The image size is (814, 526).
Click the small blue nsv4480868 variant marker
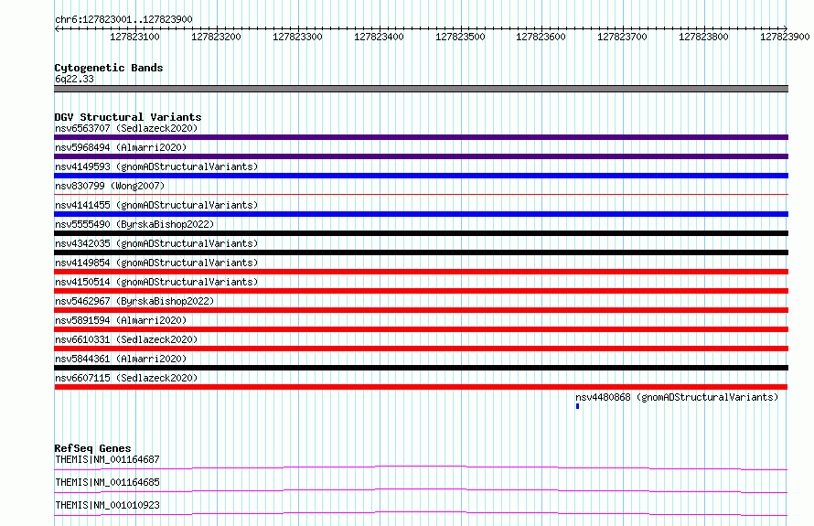pos(577,406)
